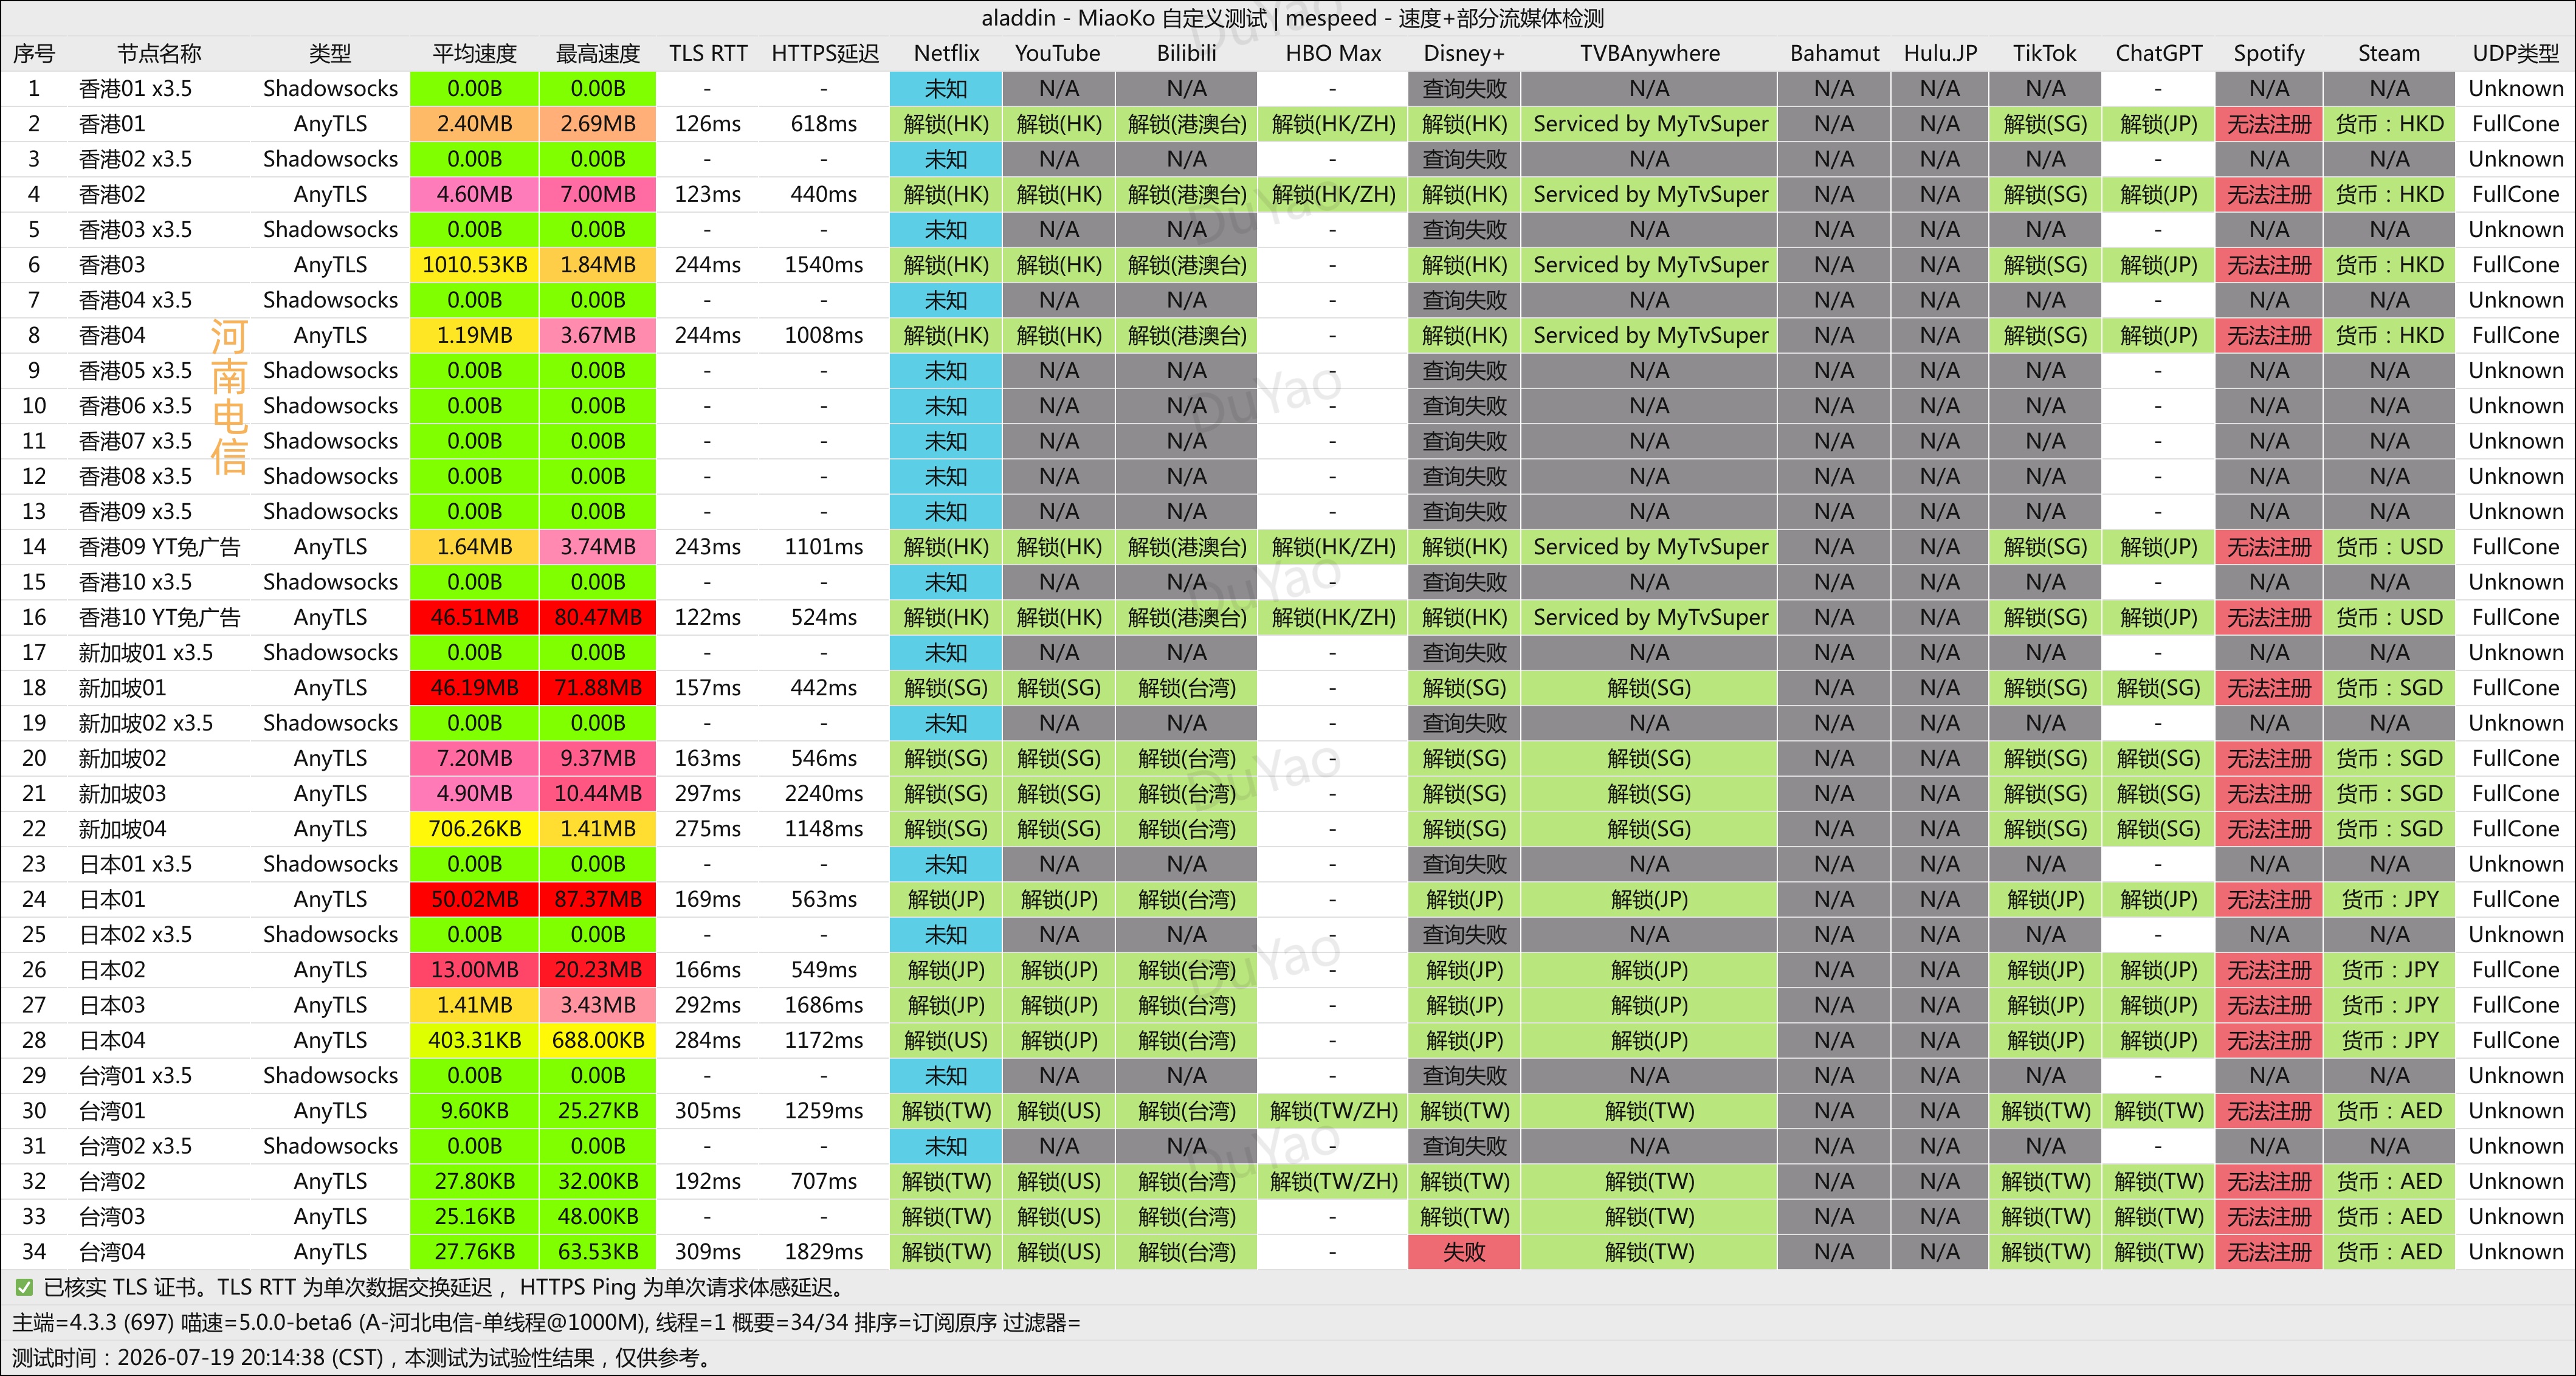Screen dimensions: 2576x1376
Task: Click the Spotify column header
Action: [2269, 54]
